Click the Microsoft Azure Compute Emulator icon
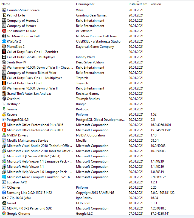The image size is (194, 218). click(4, 177)
